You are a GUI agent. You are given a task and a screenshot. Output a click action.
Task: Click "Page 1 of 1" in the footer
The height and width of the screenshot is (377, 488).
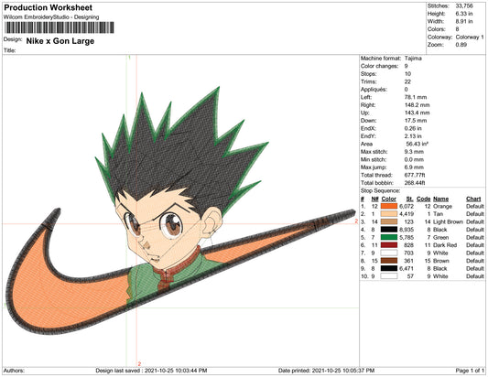470,371
